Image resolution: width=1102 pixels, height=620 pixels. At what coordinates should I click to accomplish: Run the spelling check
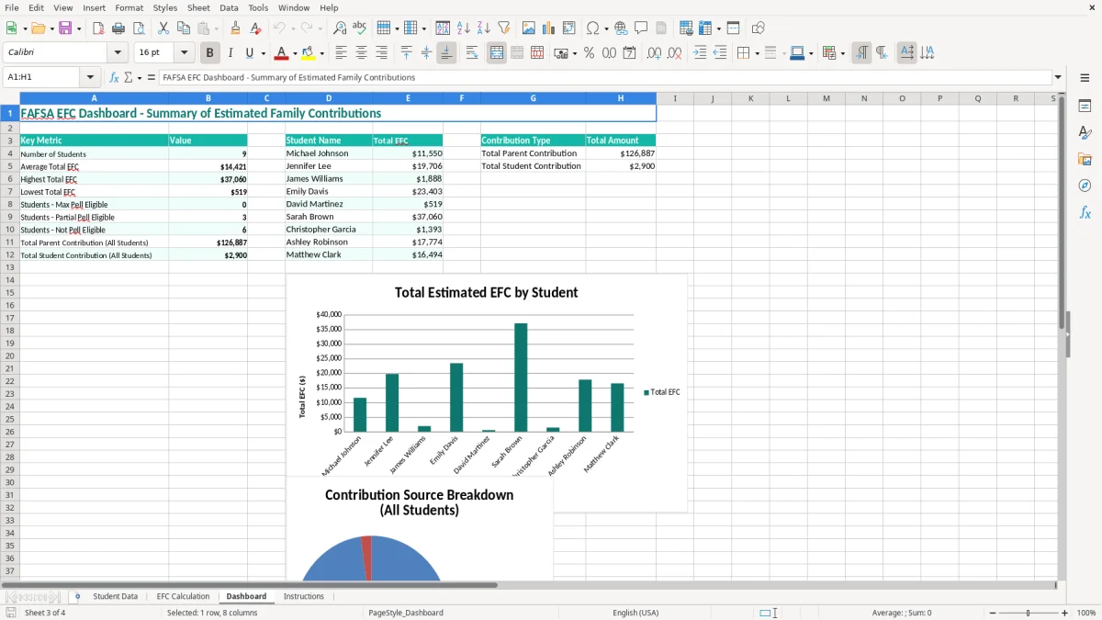click(x=360, y=28)
